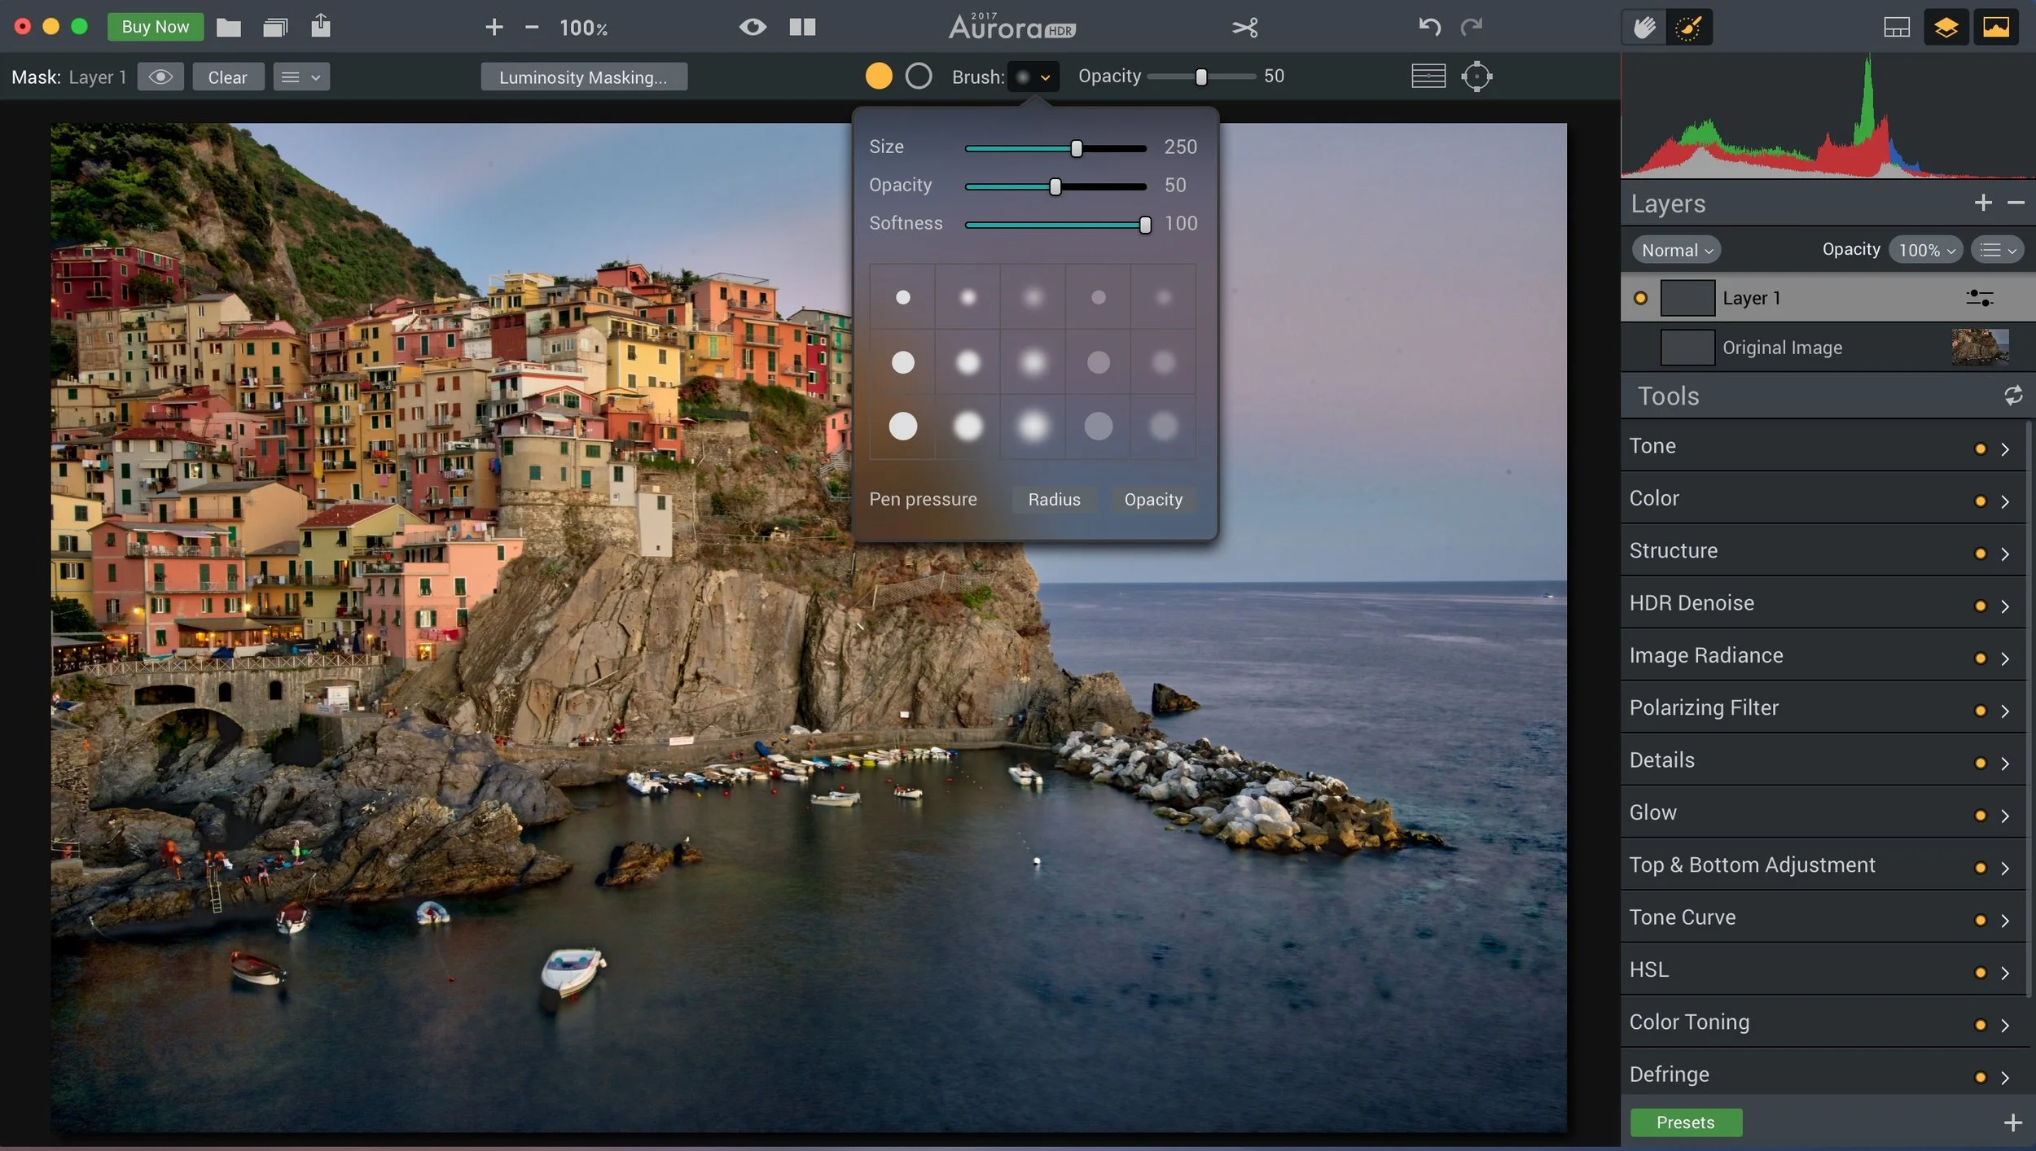This screenshot has width=2036, height=1151.
Task: Select the radial mask tool icon
Action: coord(1476,77)
